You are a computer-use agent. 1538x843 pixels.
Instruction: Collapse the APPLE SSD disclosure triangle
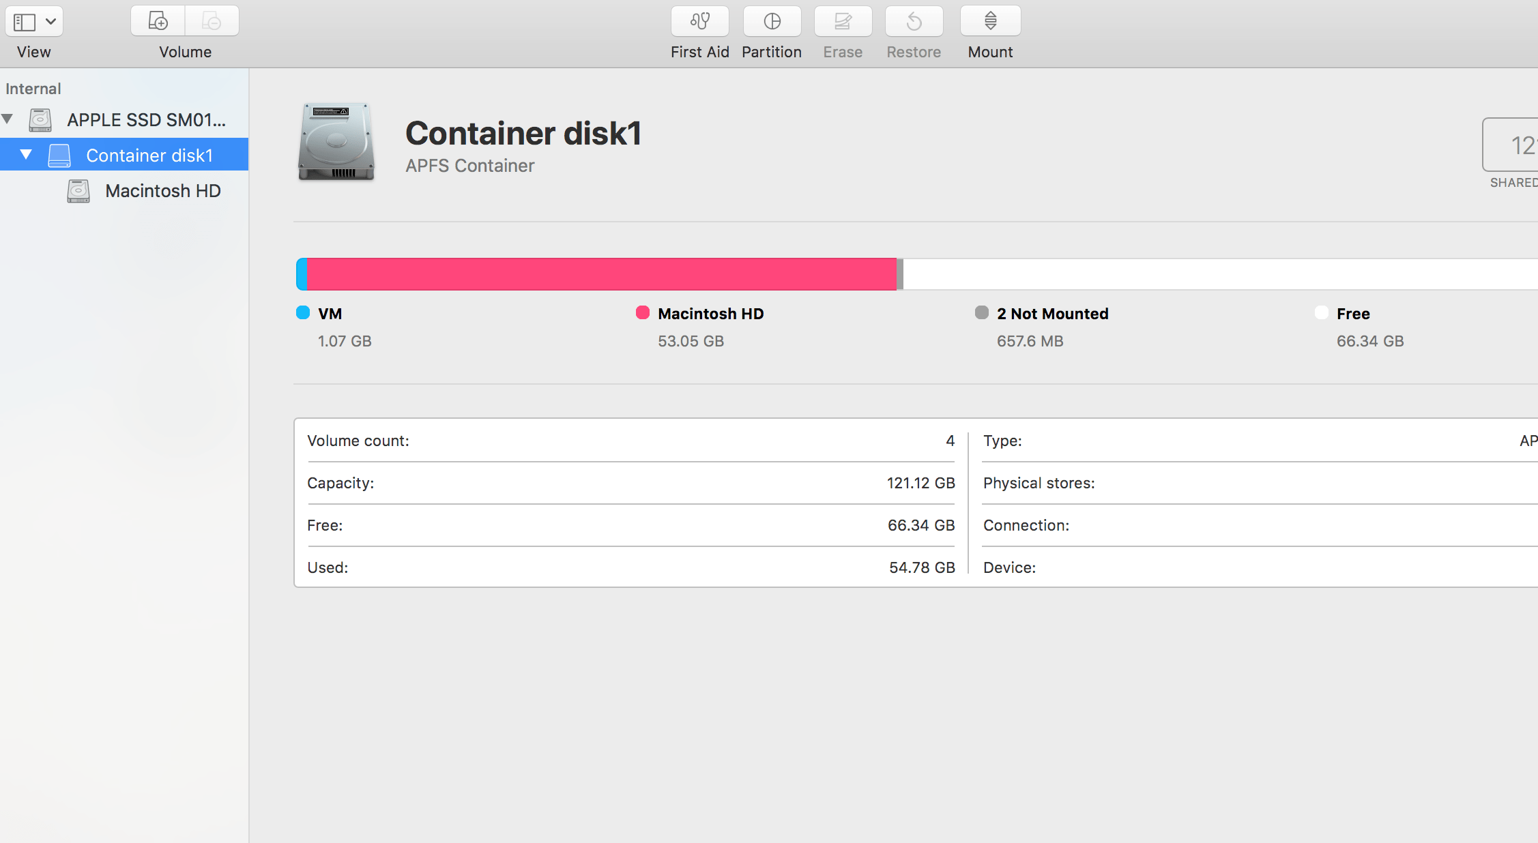[x=8, y=119]
